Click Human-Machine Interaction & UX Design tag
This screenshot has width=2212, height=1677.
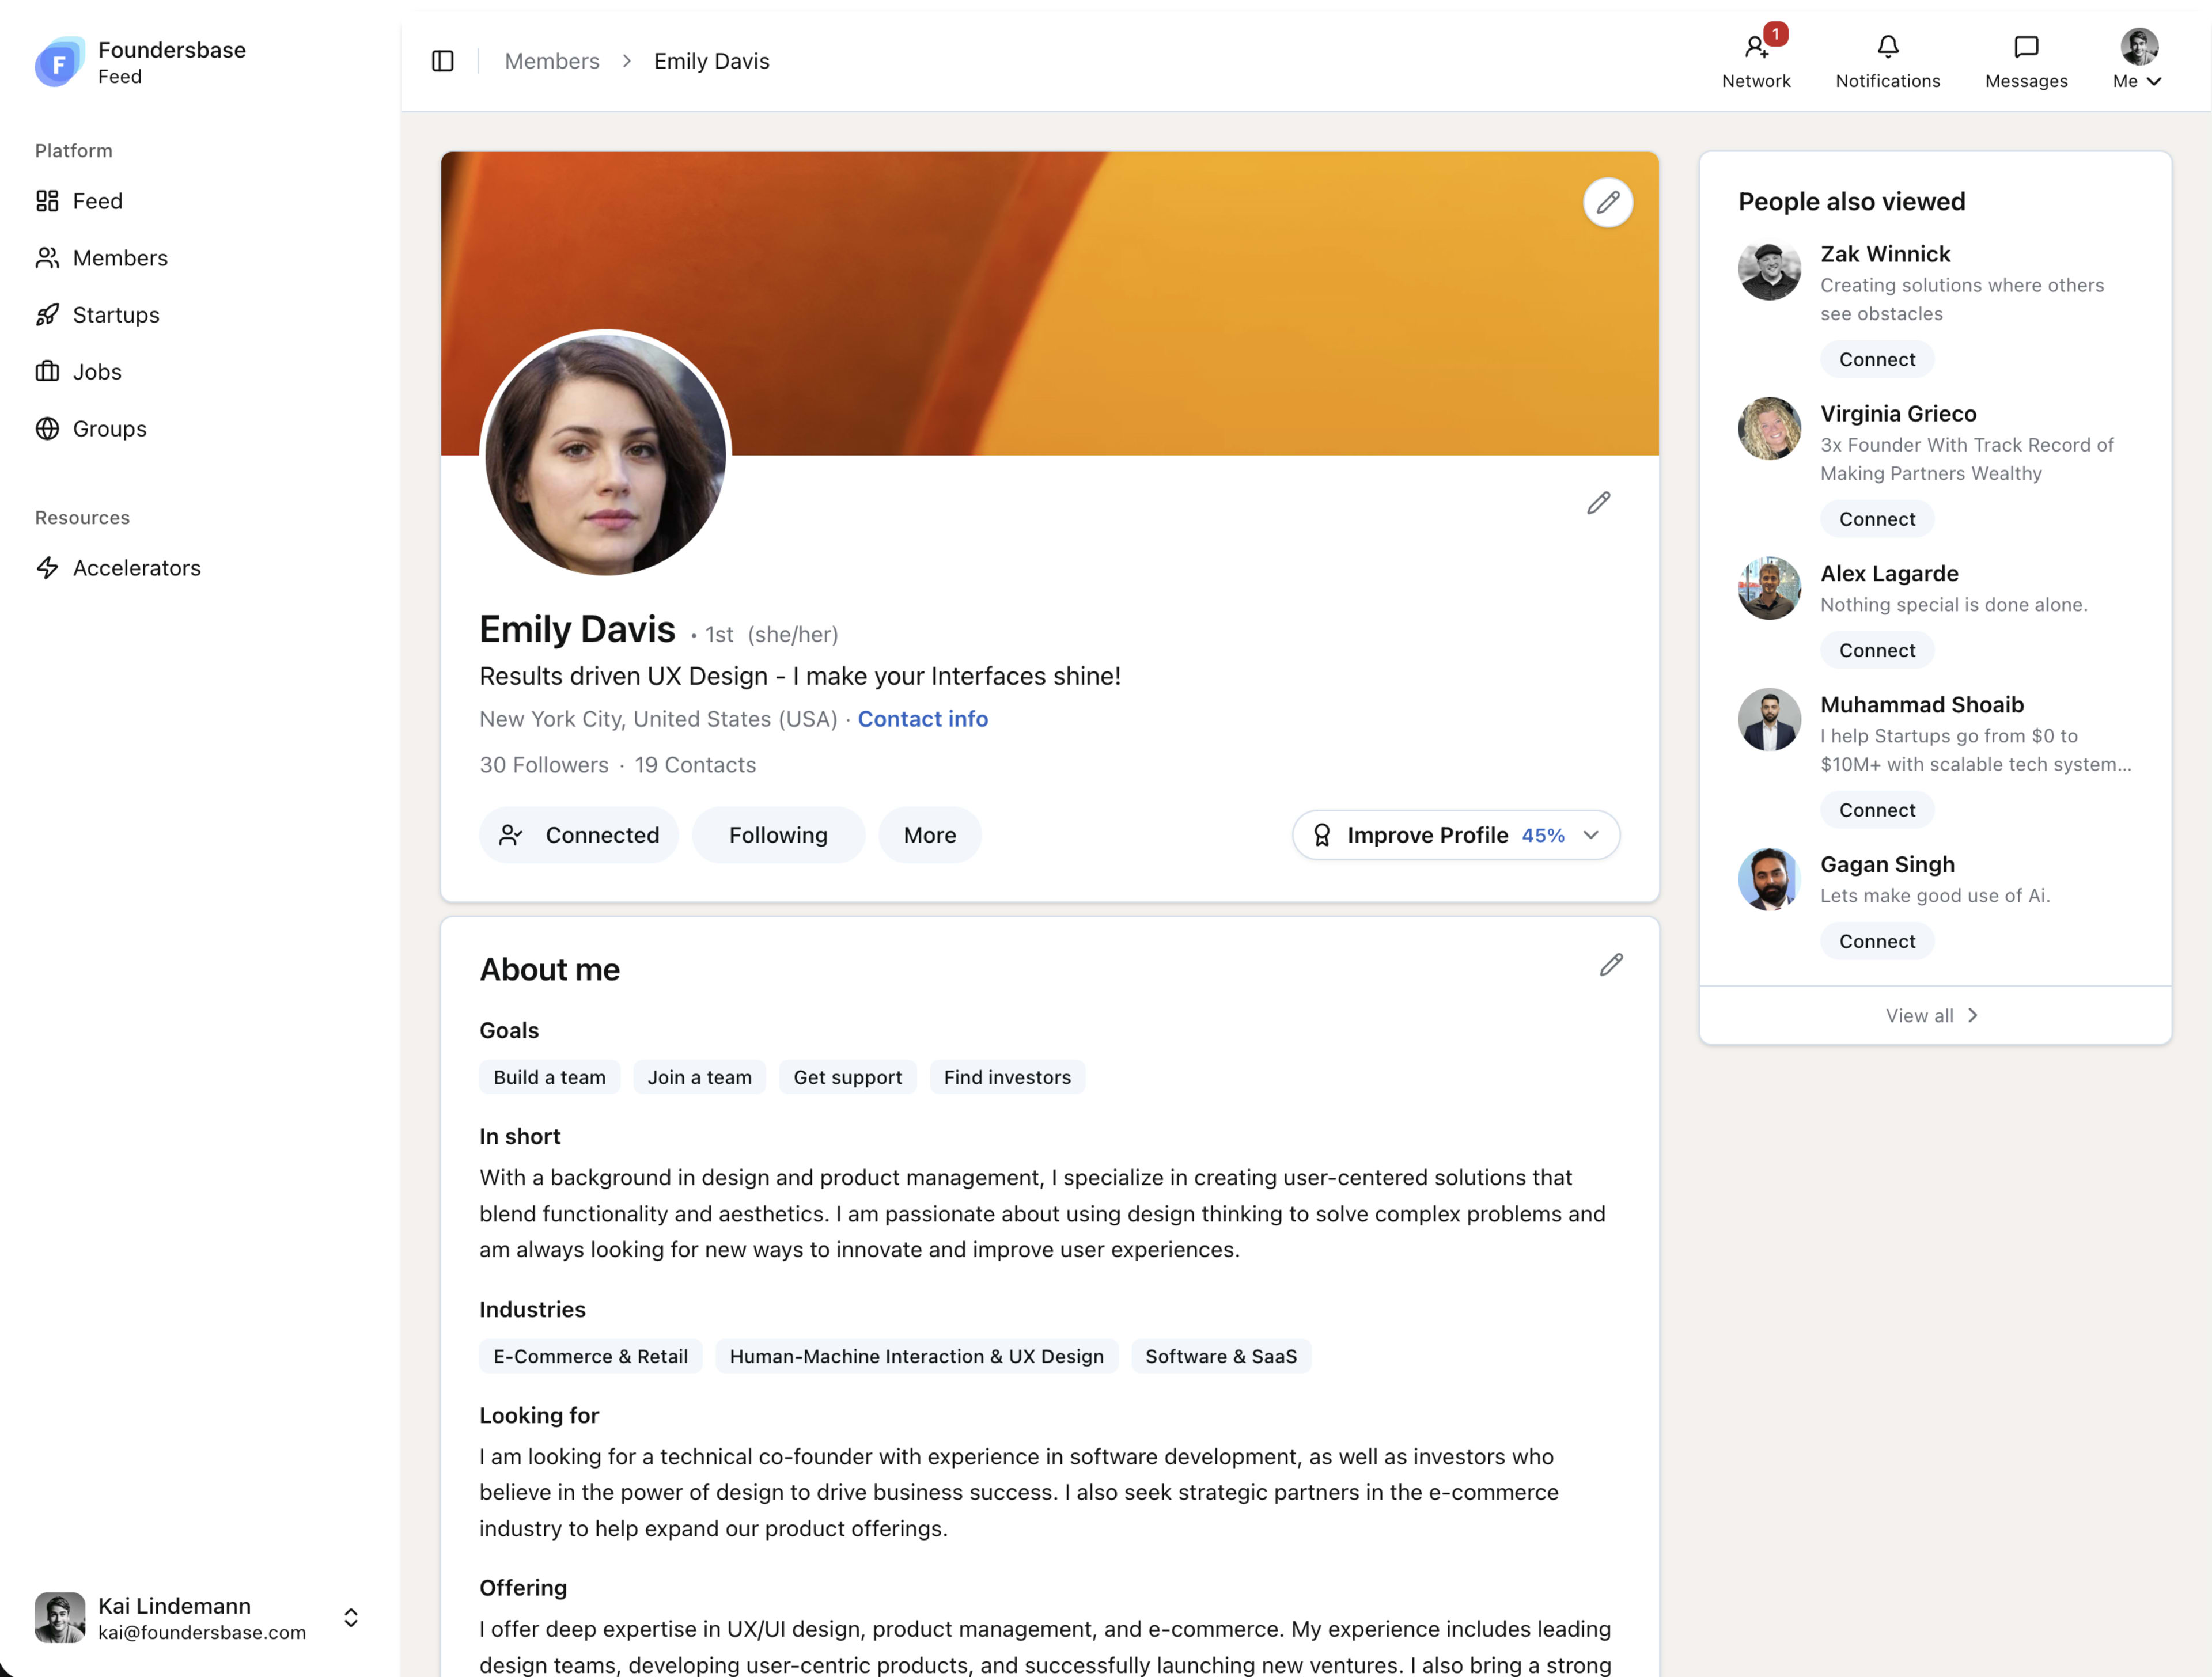[x=916, y=1356]
